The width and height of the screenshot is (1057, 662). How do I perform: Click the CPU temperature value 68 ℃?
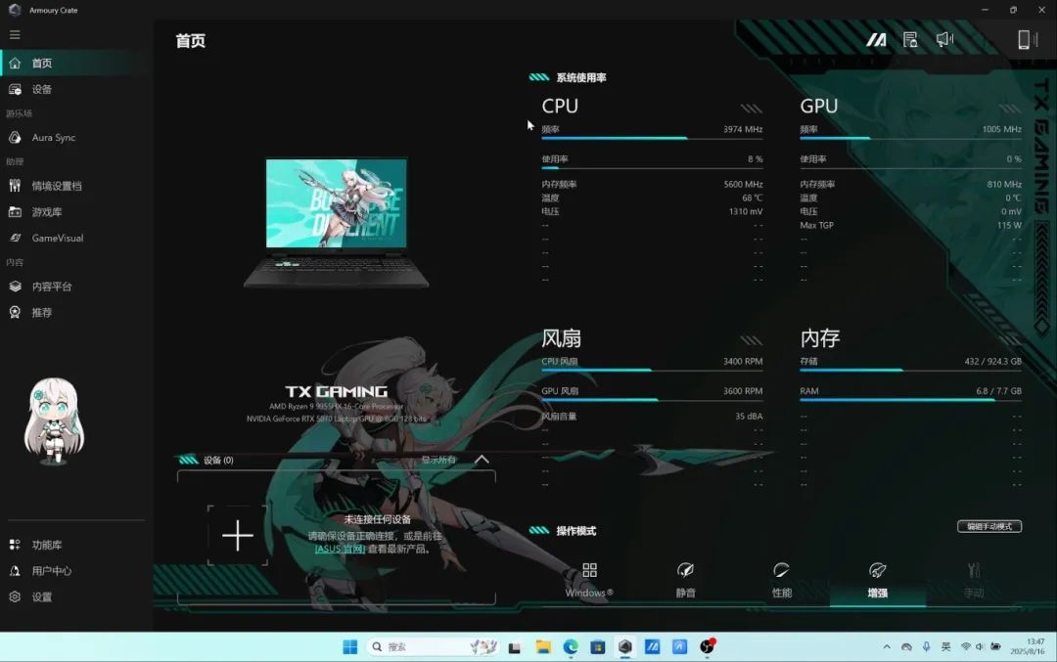click(x=753, y=198)
